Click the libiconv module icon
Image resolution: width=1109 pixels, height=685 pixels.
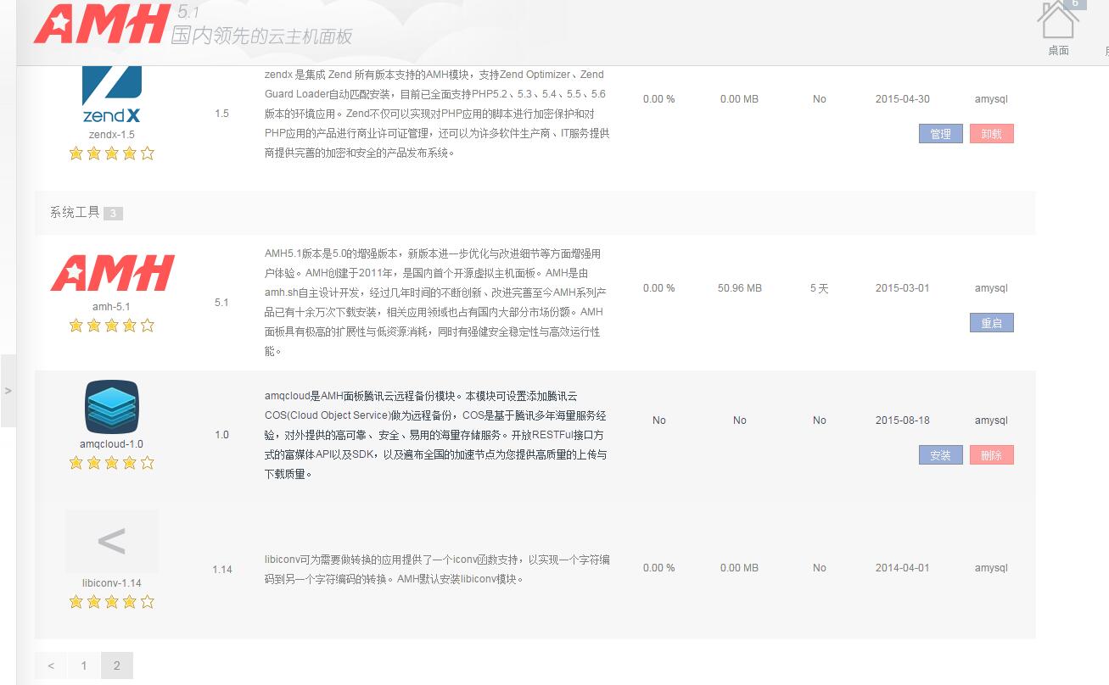(x=111, y=541)
